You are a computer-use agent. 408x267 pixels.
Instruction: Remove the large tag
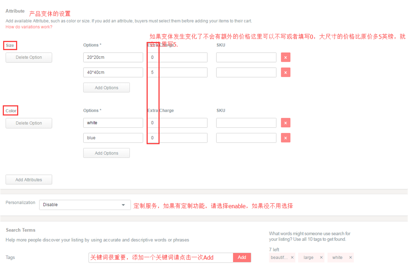pos(321,258)
